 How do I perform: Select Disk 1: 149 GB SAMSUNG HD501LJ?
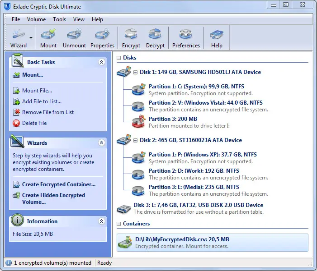click(x=200, y=72)
